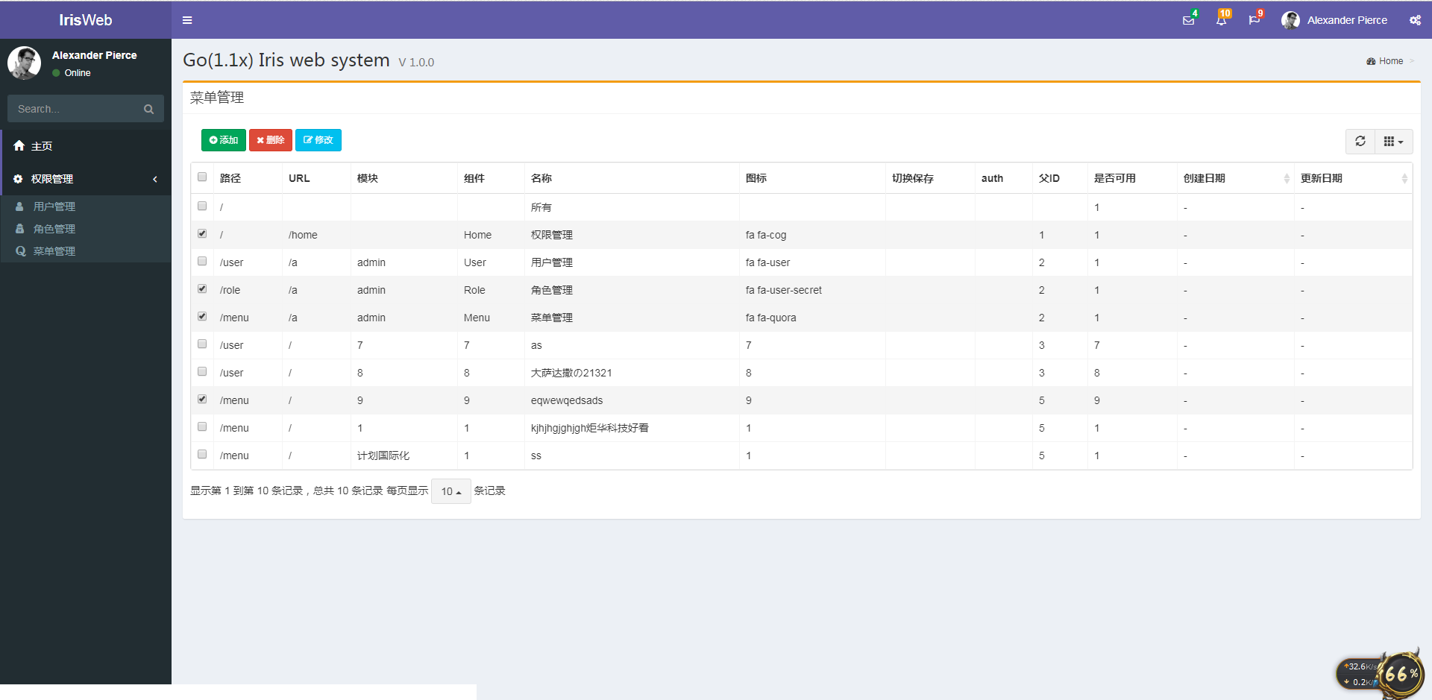The image size is (1432, 700).
Task: Open the gears control sidebar icon
Action: [1415, 20]
